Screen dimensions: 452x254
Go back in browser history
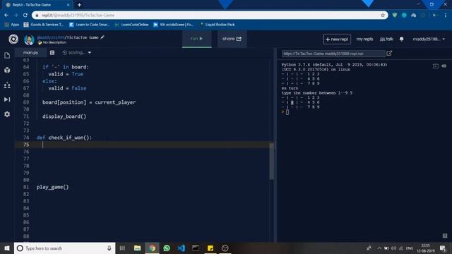click(x=6, y=16)
